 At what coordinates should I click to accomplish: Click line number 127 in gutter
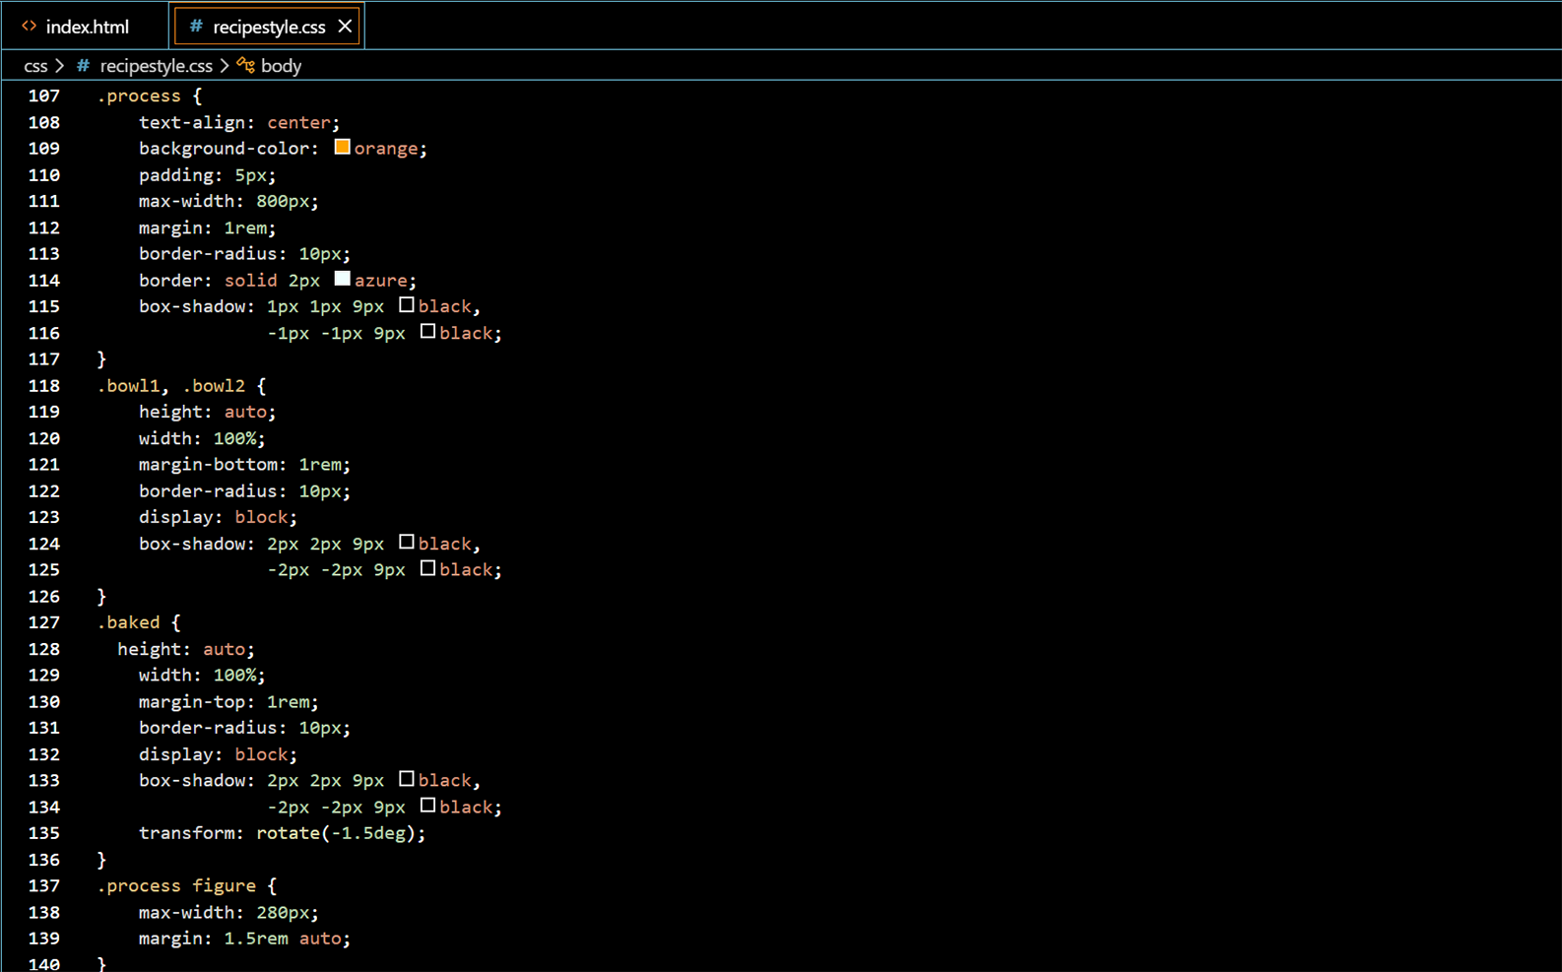(x=44, y=622)
